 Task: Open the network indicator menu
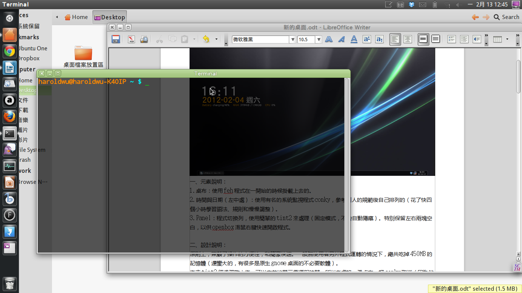(x=448, y=5)
